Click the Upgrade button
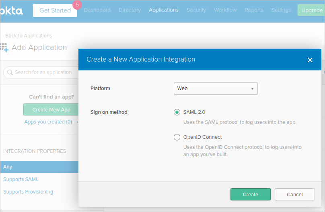 (311, 10)
